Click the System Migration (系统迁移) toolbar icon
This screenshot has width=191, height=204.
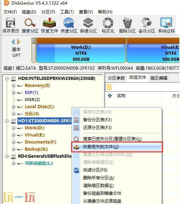pyautogui.click(x=166, y=23)
